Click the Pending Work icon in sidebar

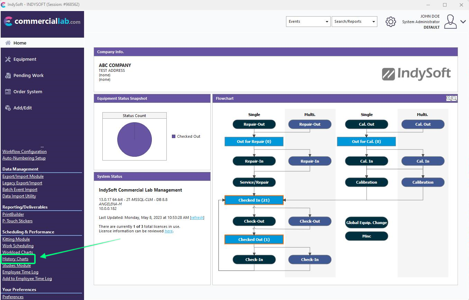pyautogui.click(x=8, y=76)
